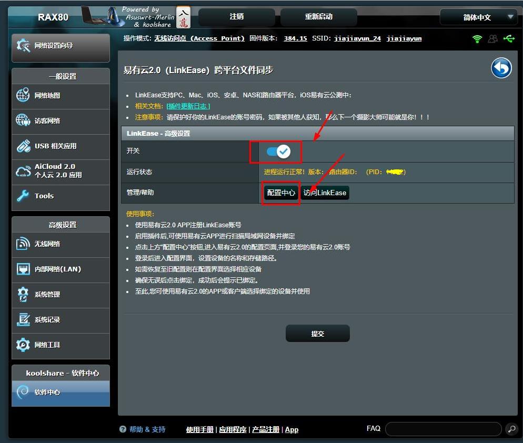Open 系统管理 menu item
Viewport: 523px width, 443px height.
(x=61, y=295)
